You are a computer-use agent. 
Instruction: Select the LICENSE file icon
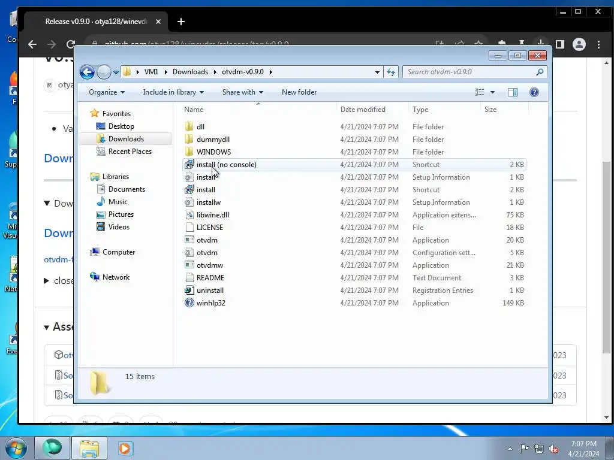pyautogui.click(x=189, y=227)
